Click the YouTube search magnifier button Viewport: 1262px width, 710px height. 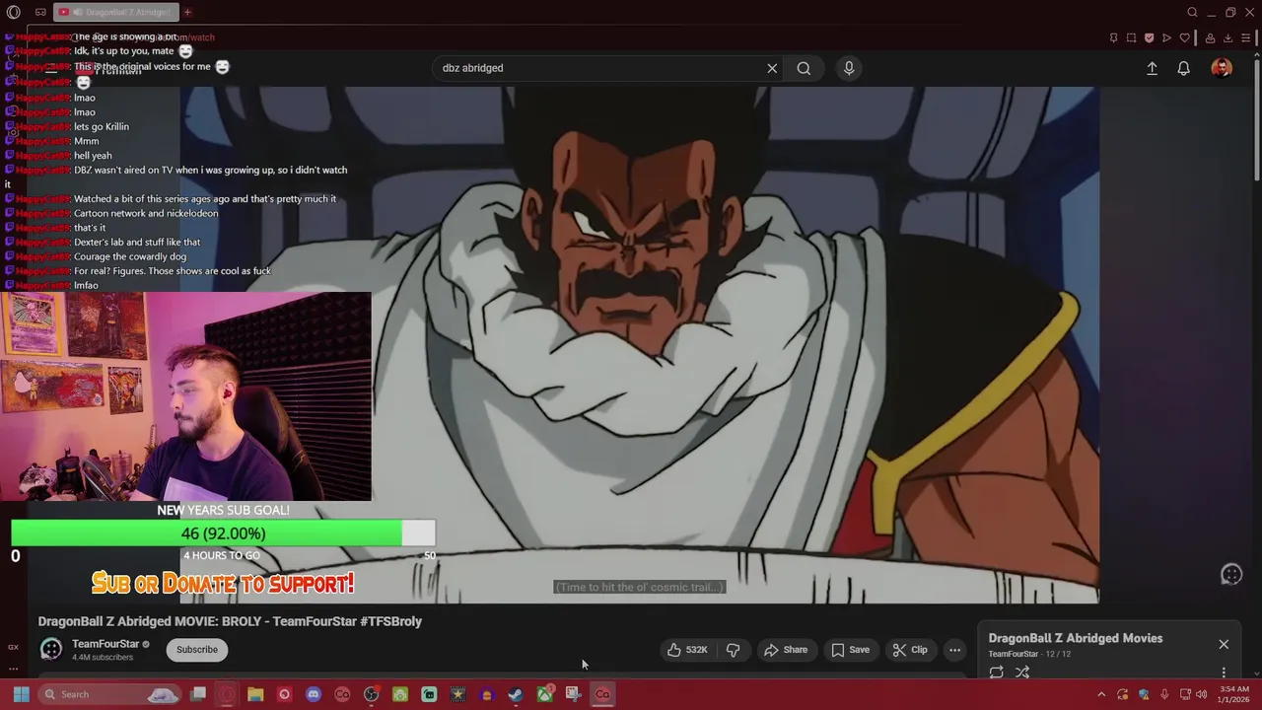click(804, 68)
